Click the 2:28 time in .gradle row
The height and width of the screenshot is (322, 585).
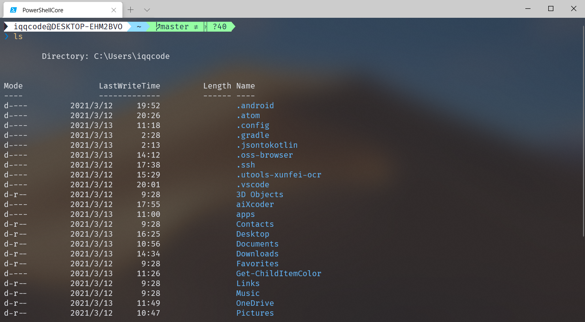pos(151,135)
